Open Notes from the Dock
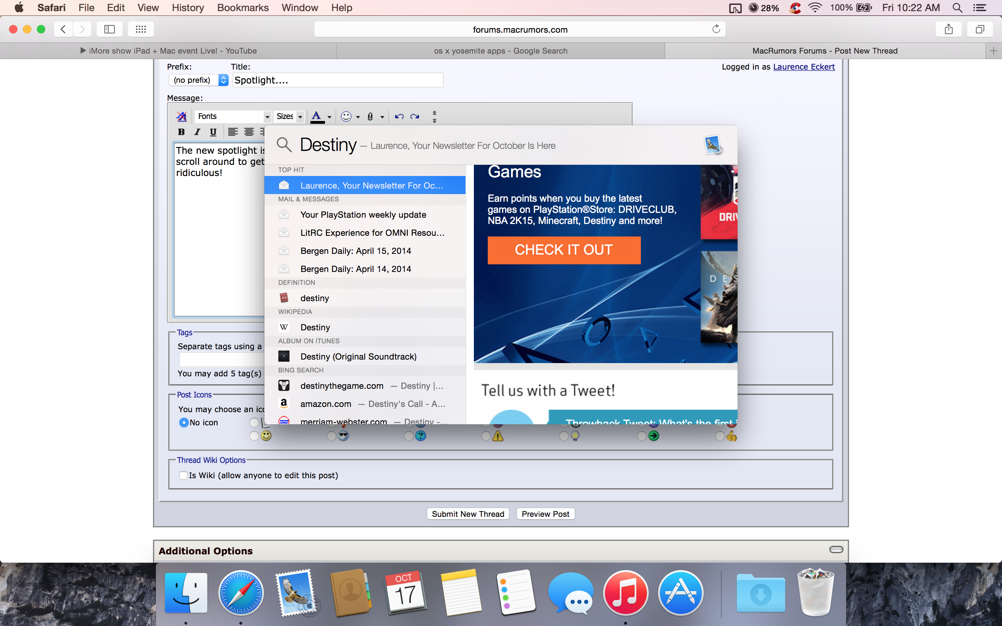 click(461, 593)
